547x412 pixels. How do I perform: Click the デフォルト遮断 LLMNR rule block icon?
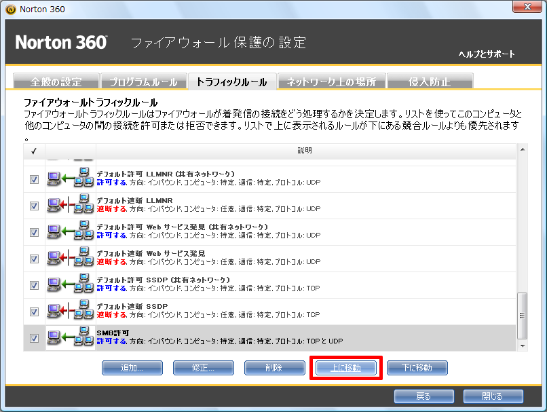pyautogui.click(x=70, y=206)
